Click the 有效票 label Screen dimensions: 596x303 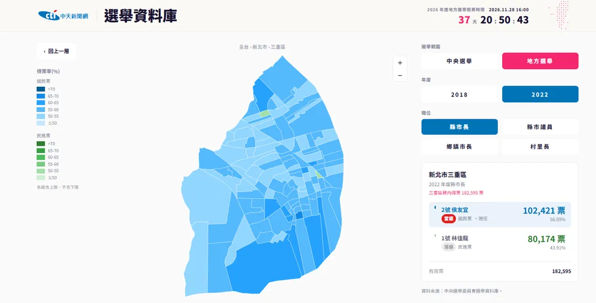[436, 272]
